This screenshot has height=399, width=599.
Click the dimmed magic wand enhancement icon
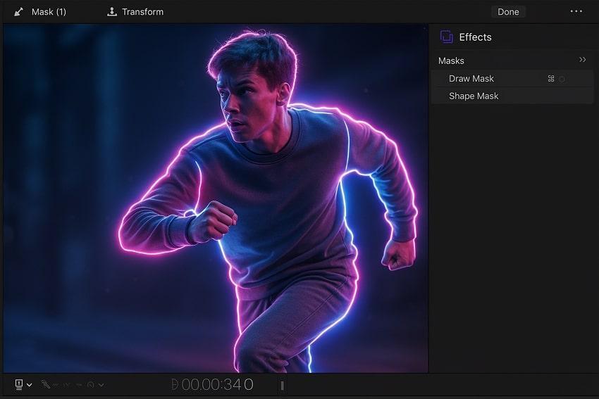click(x=46, y=384)
